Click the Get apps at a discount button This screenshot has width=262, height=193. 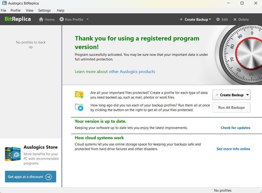(x=30, y=176)
